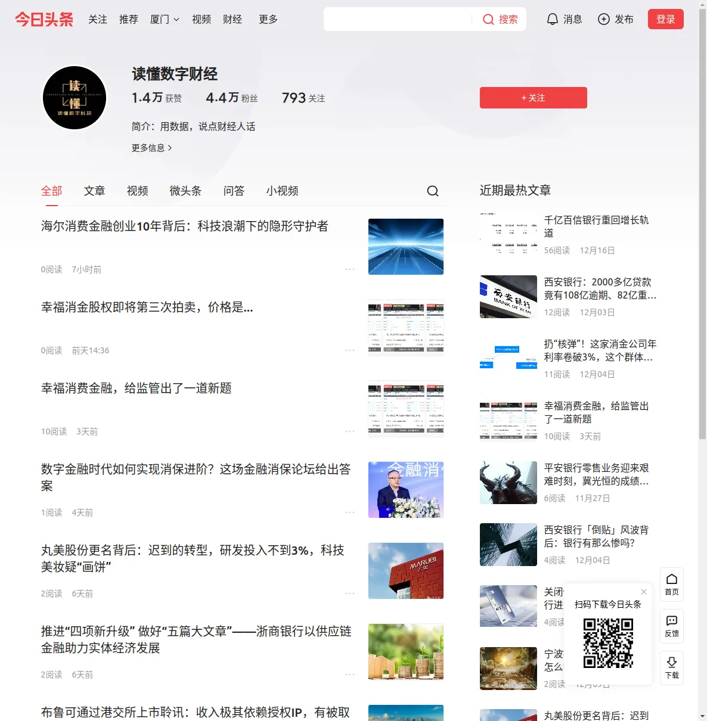Image resolution: width=707 pixels, height=721 pixels.
Task: Close the QR code download popup
Action: tap(644, 592)
